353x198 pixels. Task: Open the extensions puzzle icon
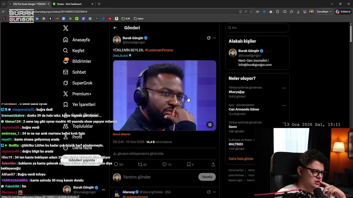[277, 12]
